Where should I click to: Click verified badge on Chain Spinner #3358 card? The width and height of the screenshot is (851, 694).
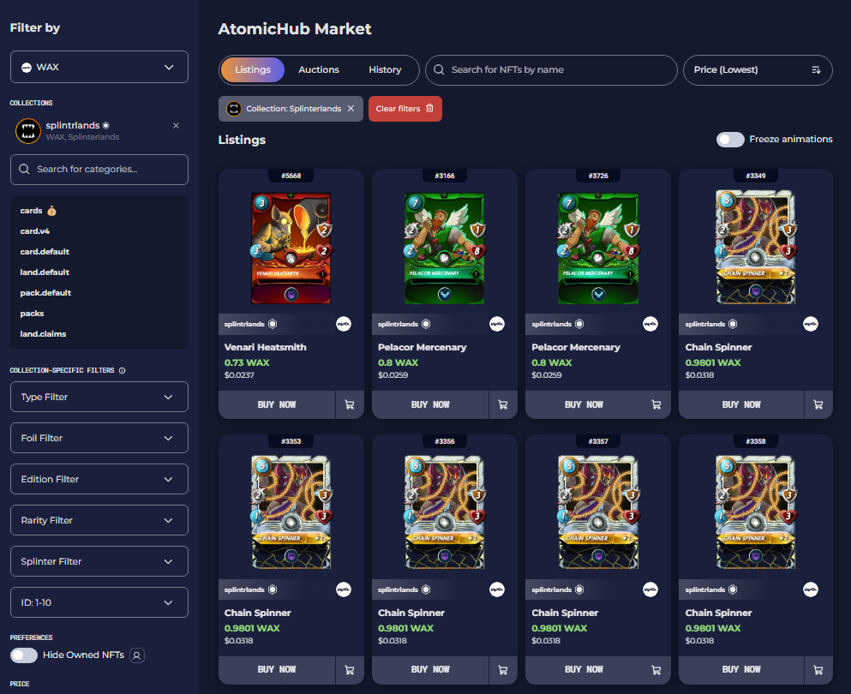coord(733,589)
